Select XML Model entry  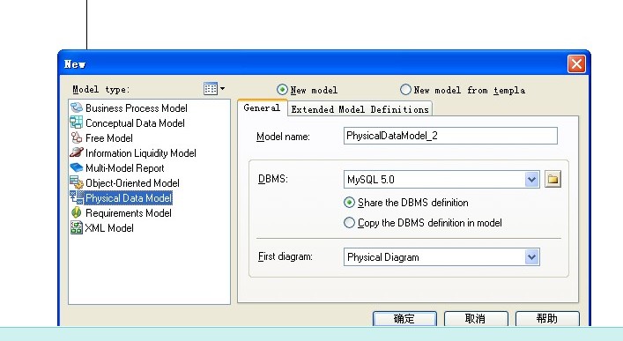[x=109, y=228]
